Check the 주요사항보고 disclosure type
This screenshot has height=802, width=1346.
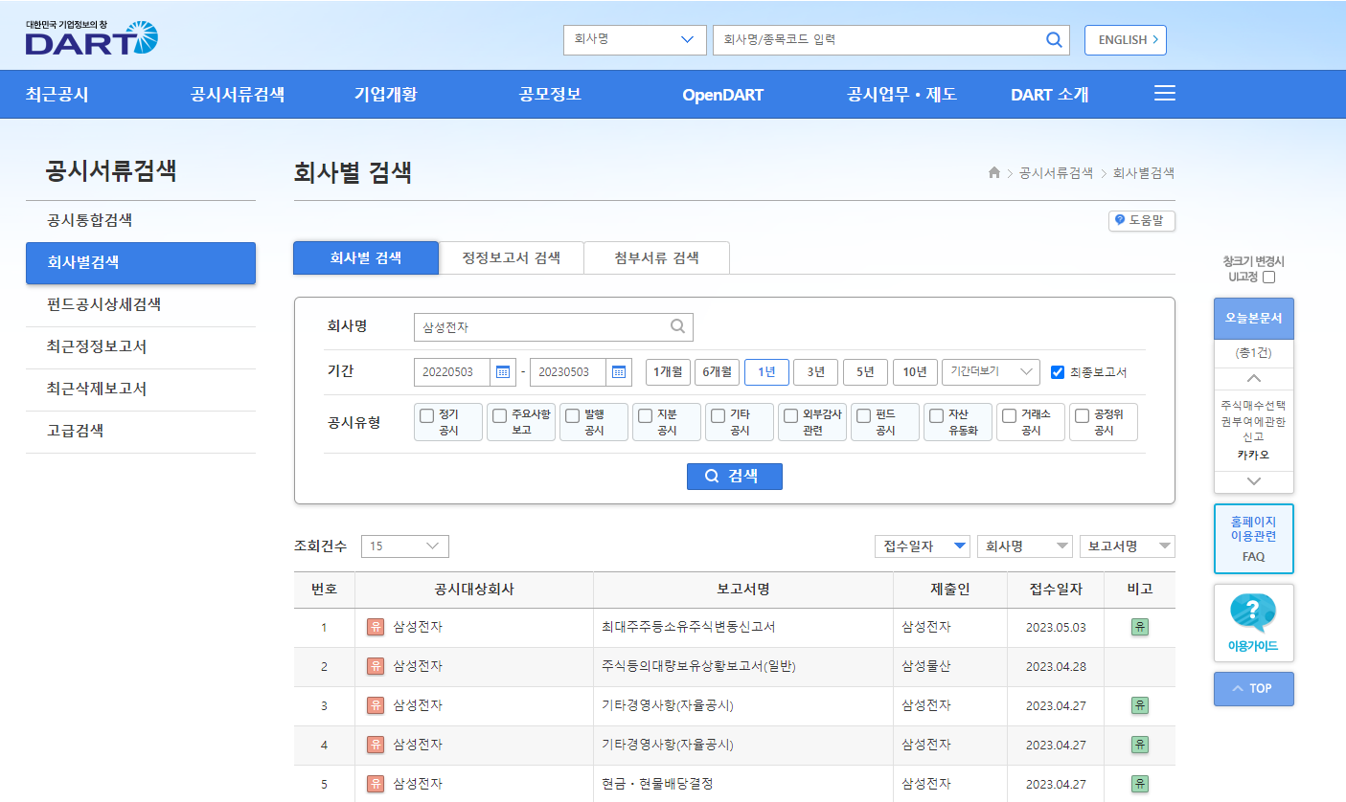click(x=500, y=415)
